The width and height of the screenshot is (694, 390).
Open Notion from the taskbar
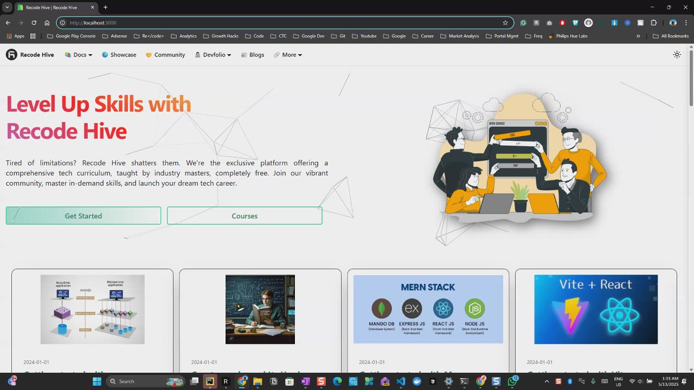273,381
